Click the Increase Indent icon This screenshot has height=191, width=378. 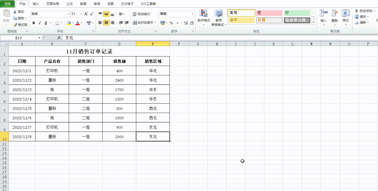(x=127, y=23)
